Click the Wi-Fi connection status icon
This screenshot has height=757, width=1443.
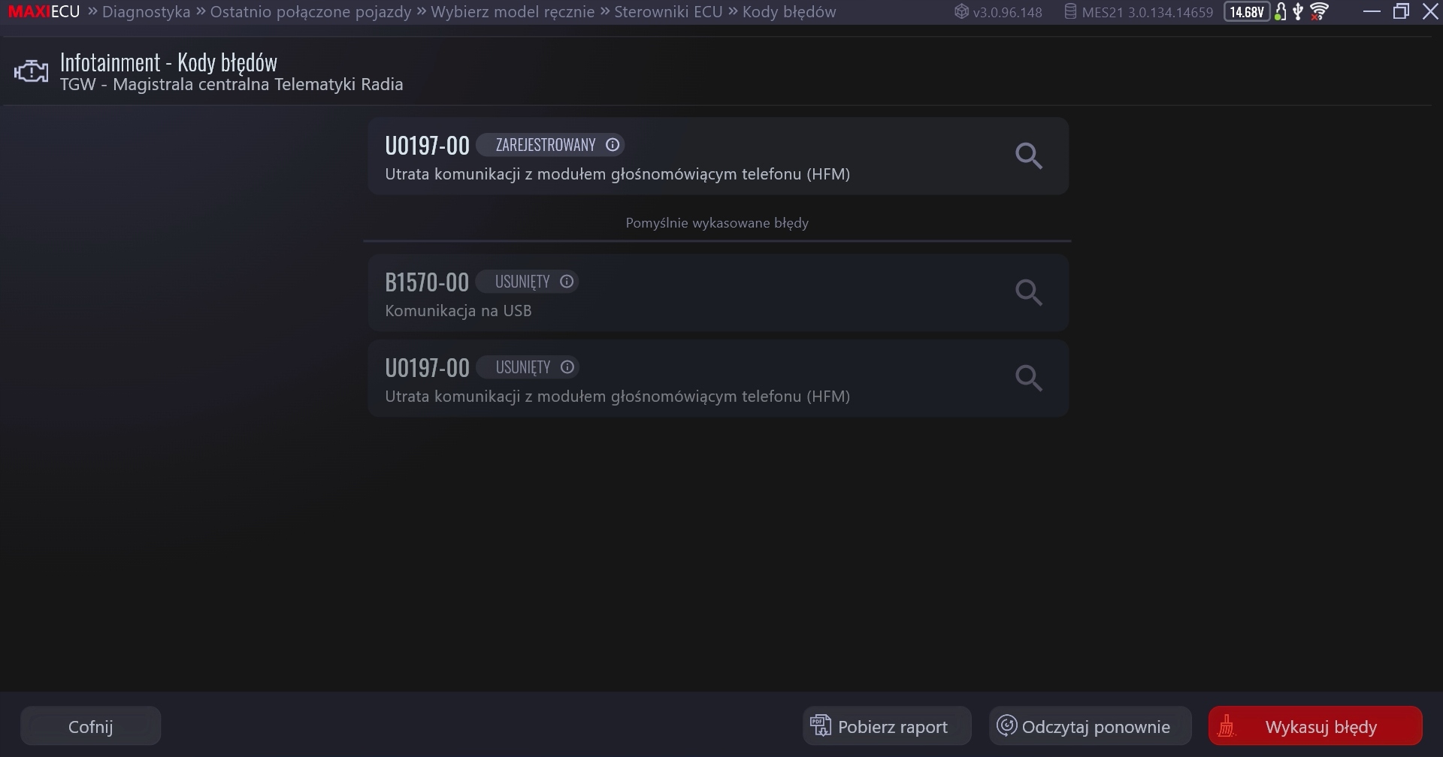pos(1319,12)
